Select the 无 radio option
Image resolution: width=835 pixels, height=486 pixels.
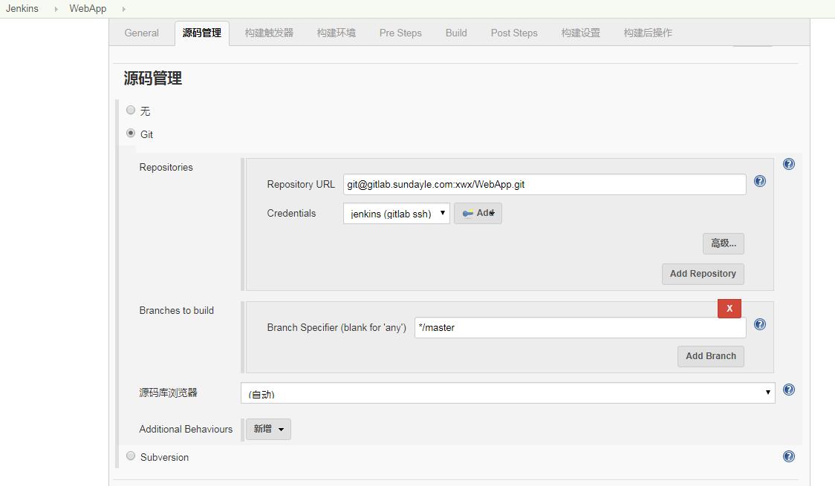131,111
